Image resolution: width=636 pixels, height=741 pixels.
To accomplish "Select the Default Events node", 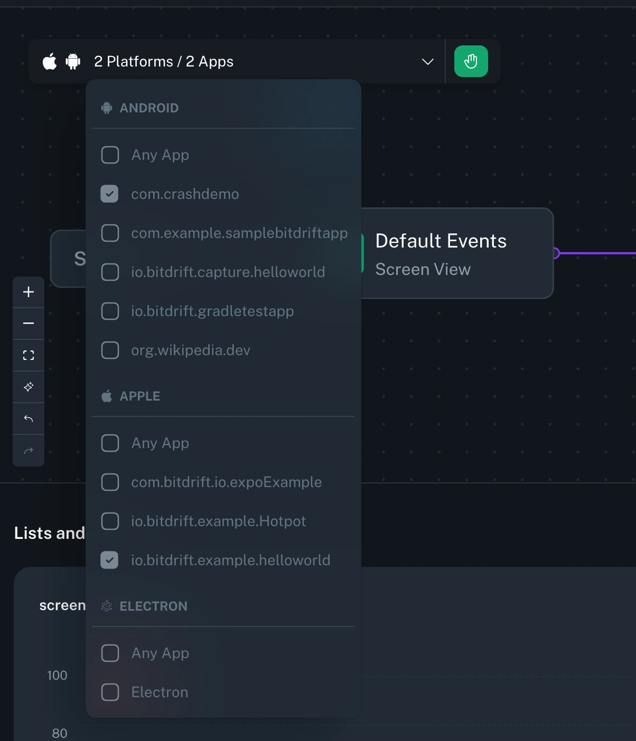I will pyautogui.click(x=457, y=254).
